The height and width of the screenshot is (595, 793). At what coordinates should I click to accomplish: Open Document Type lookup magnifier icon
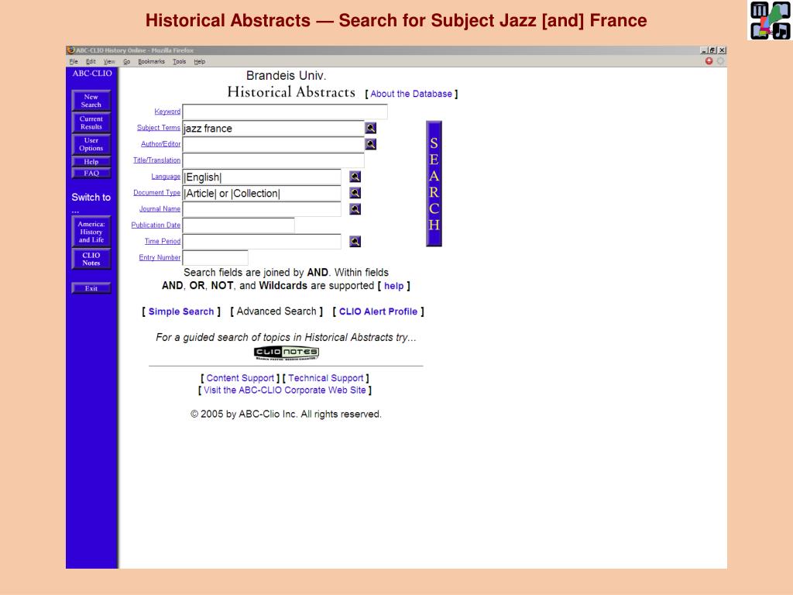coord(355,193)
